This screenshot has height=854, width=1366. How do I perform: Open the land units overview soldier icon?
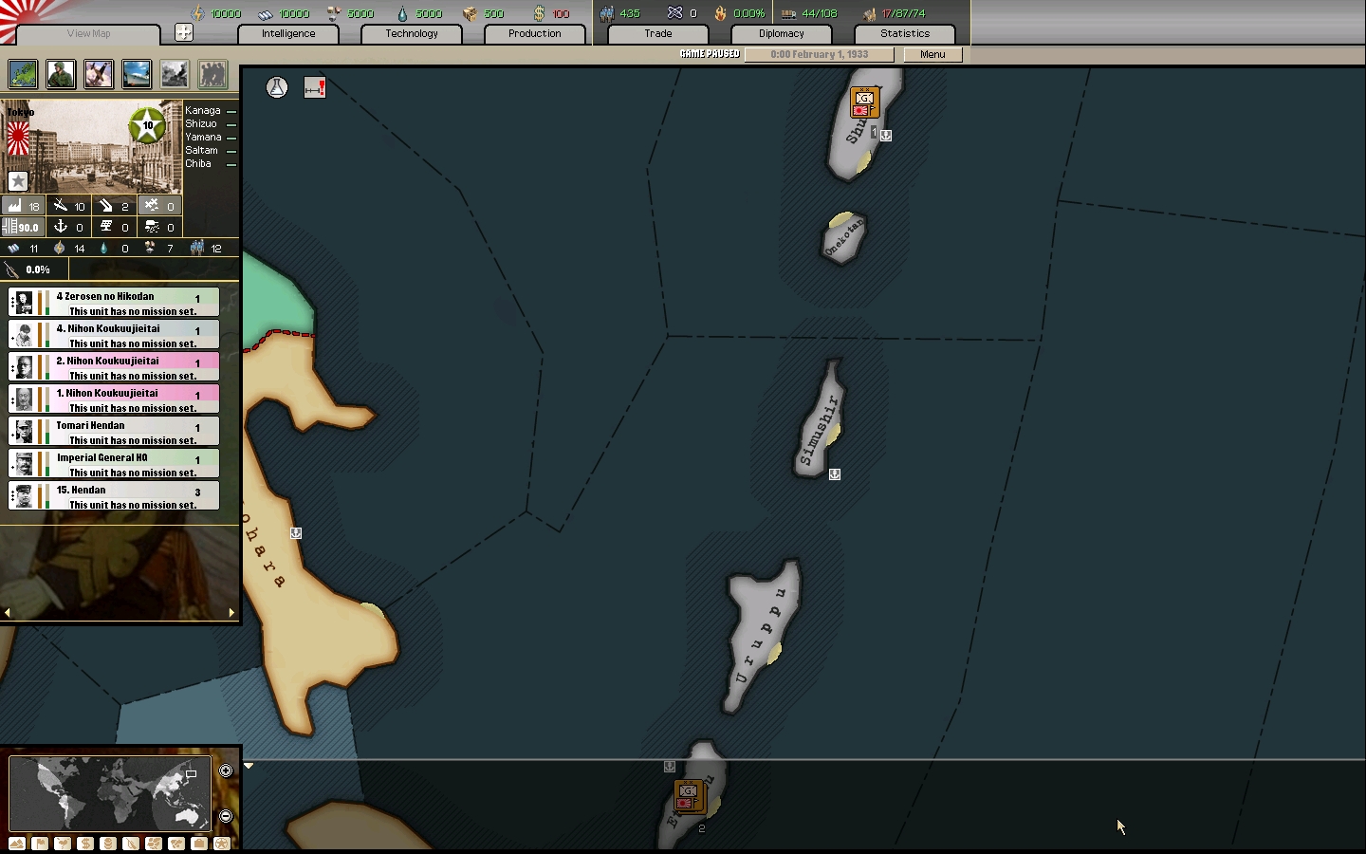(x=61, y=74)
